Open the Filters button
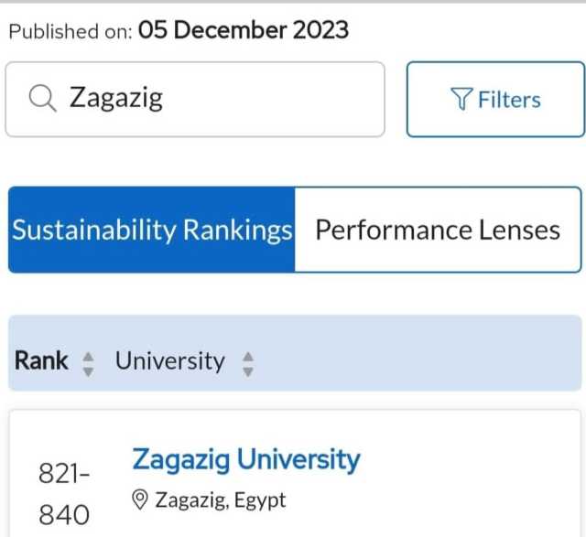The width and height of the screenshot is (586, 537). pos(495,100)
